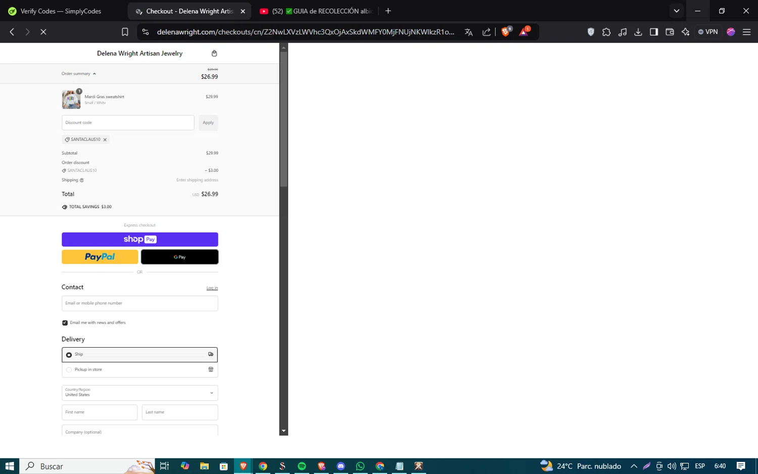Click the address bar URL
This screenshot has width=758, height=474.
coord(305,32)
